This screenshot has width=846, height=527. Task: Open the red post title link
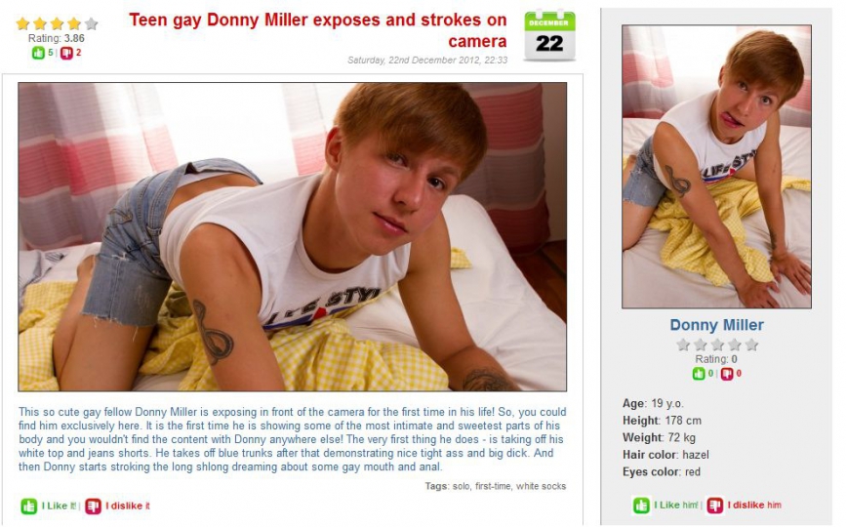318,30
